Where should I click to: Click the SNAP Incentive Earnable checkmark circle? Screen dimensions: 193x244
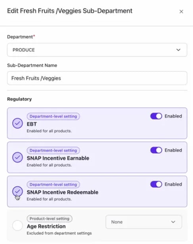pyautogui.click(x=17, y=157)
